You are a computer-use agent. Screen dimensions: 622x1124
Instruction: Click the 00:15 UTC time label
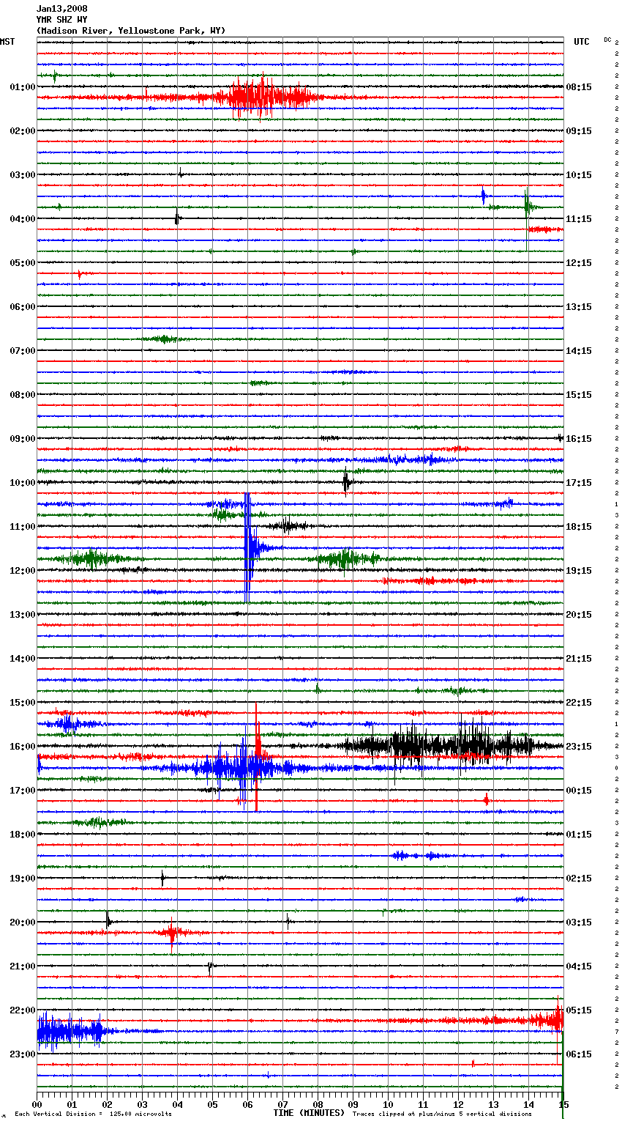tap(579, 791)
